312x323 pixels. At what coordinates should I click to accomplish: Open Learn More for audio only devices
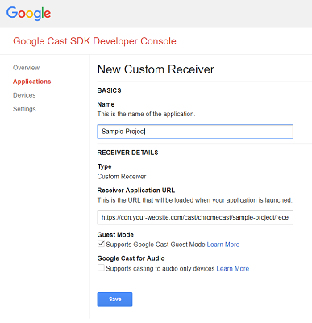(233, 269)
